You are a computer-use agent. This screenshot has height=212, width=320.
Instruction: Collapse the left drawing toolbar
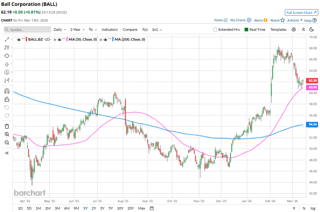tap(6, 153)
